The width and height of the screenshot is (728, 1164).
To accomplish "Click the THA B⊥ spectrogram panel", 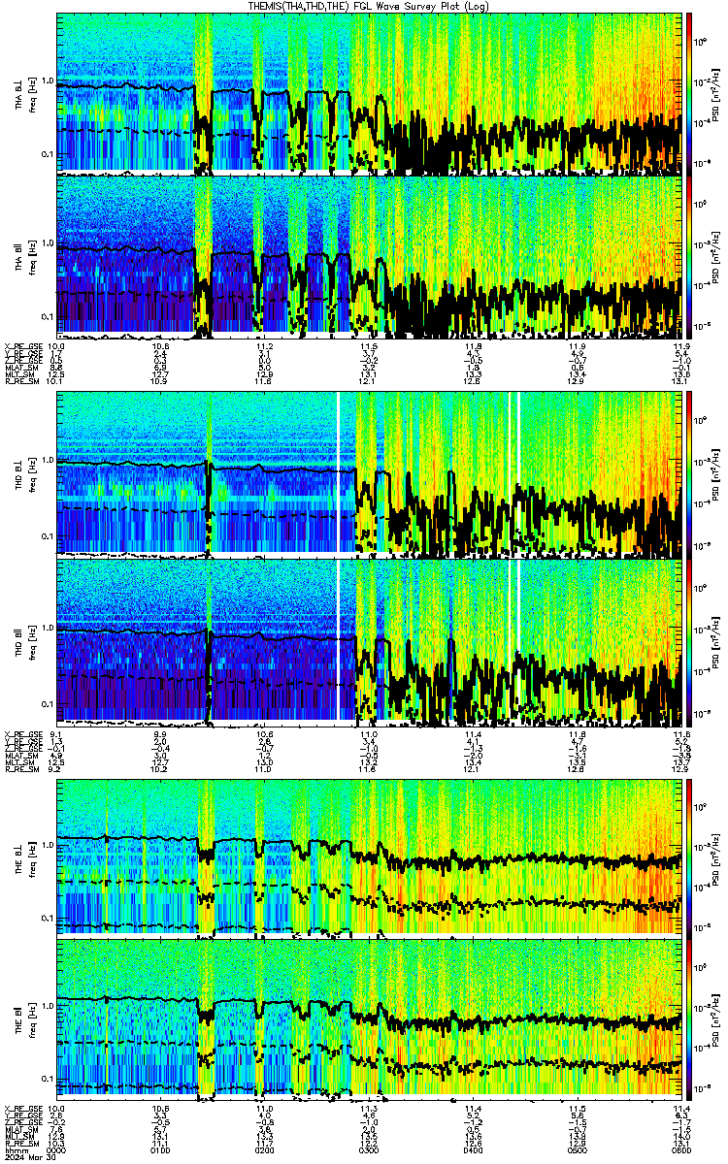I will click(x=369, y=93).
